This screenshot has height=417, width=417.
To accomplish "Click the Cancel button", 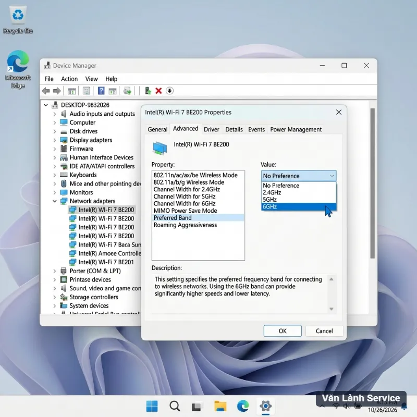I will tap(324, 331).
